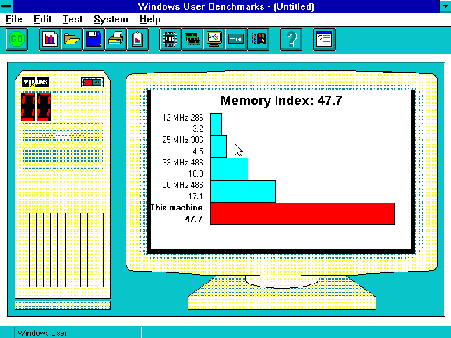Click the red power switch on tower

click(92, 82)
